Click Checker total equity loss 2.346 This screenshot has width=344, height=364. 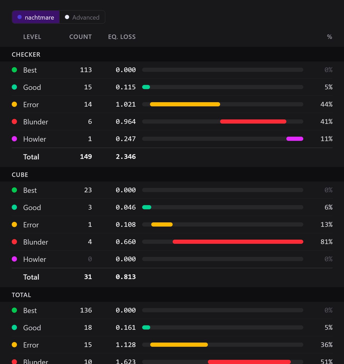(126, 157)
